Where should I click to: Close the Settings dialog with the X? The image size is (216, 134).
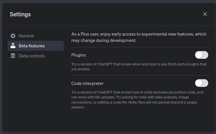[x=205, y=14]
